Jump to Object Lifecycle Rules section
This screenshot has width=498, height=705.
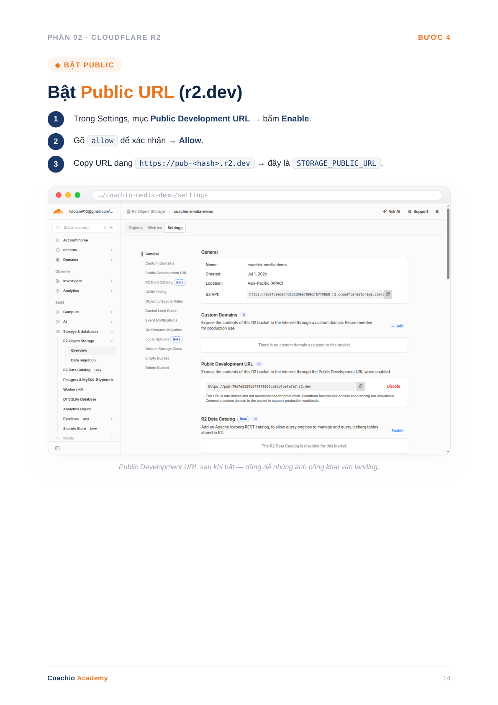pos(164,301)
